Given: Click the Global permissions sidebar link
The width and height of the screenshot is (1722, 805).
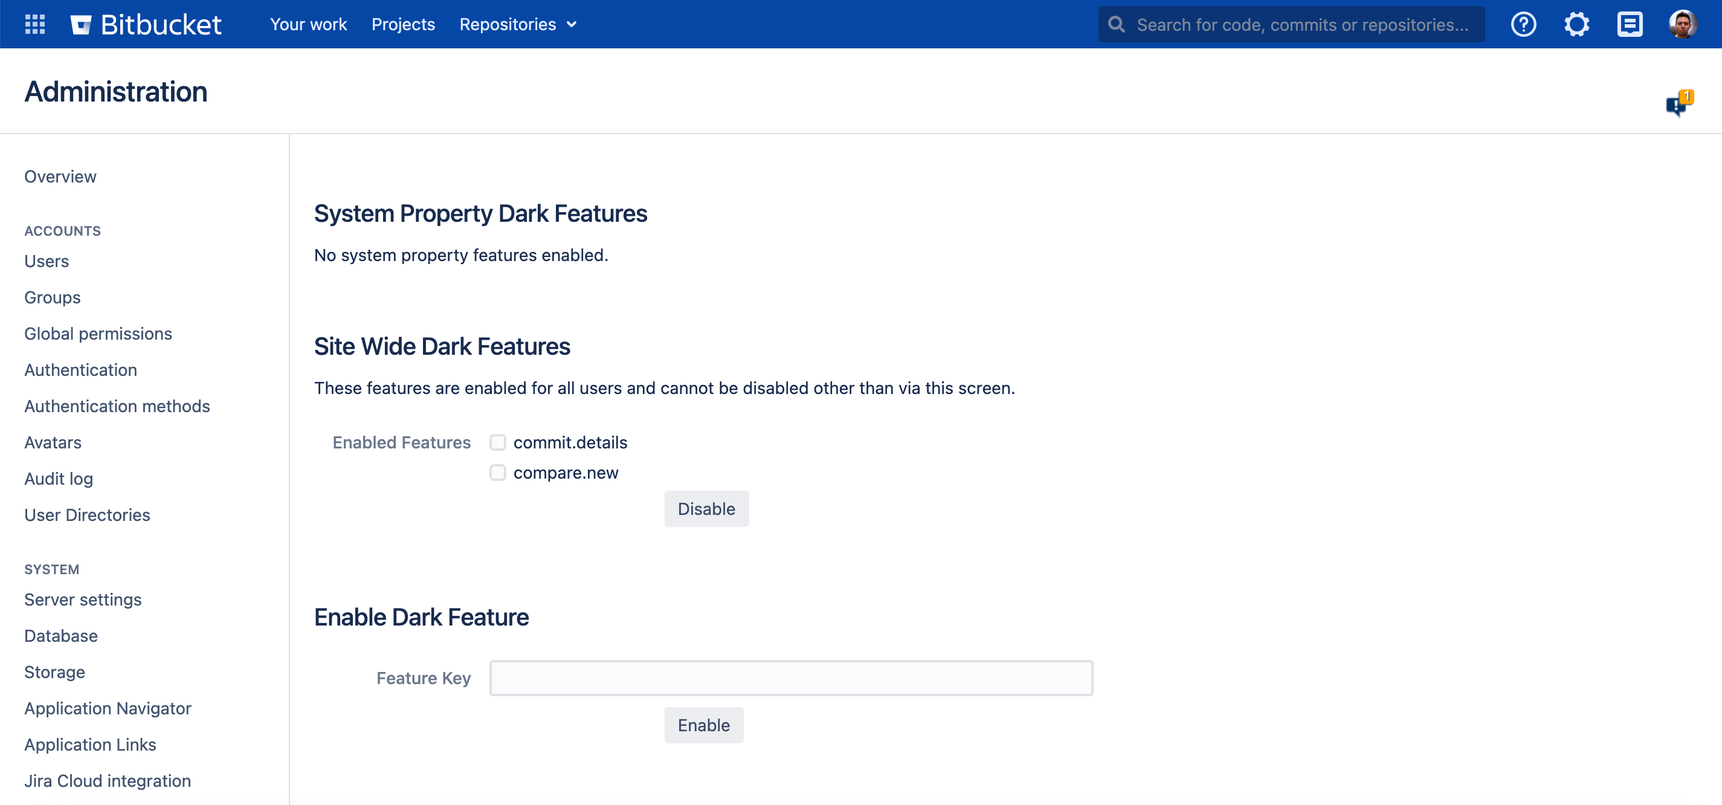Looking at the screenshot, I should [99, 333].
